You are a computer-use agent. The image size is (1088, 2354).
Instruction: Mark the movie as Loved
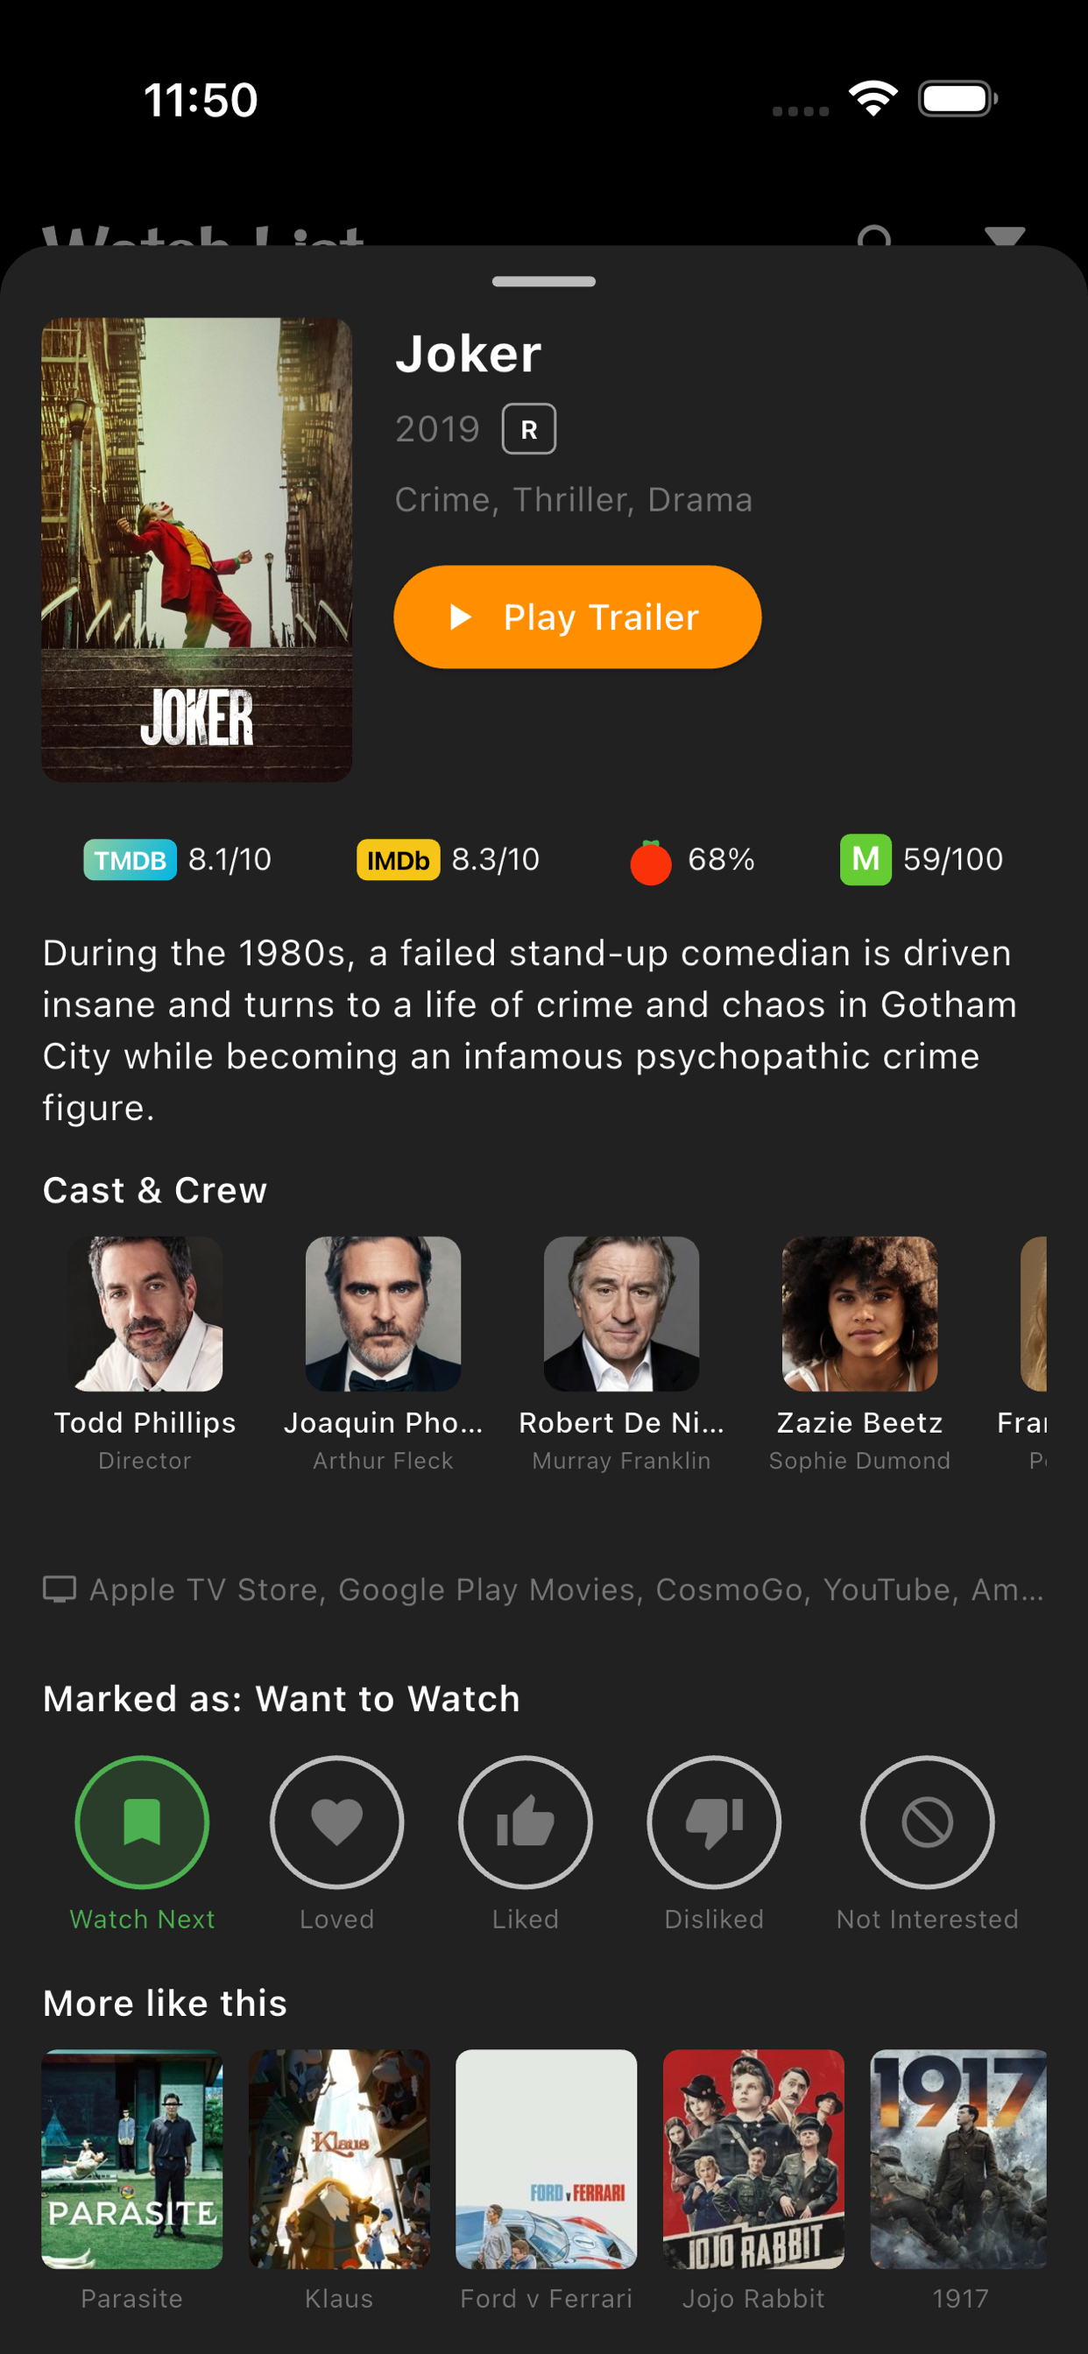point(336,1822)
